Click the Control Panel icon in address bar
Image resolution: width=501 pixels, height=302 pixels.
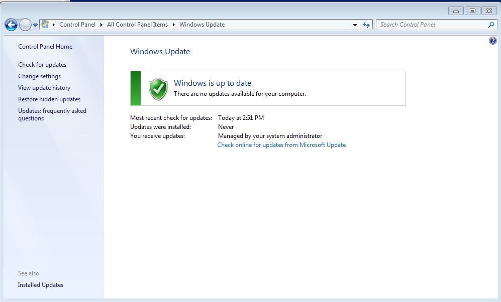coord(45,24)
